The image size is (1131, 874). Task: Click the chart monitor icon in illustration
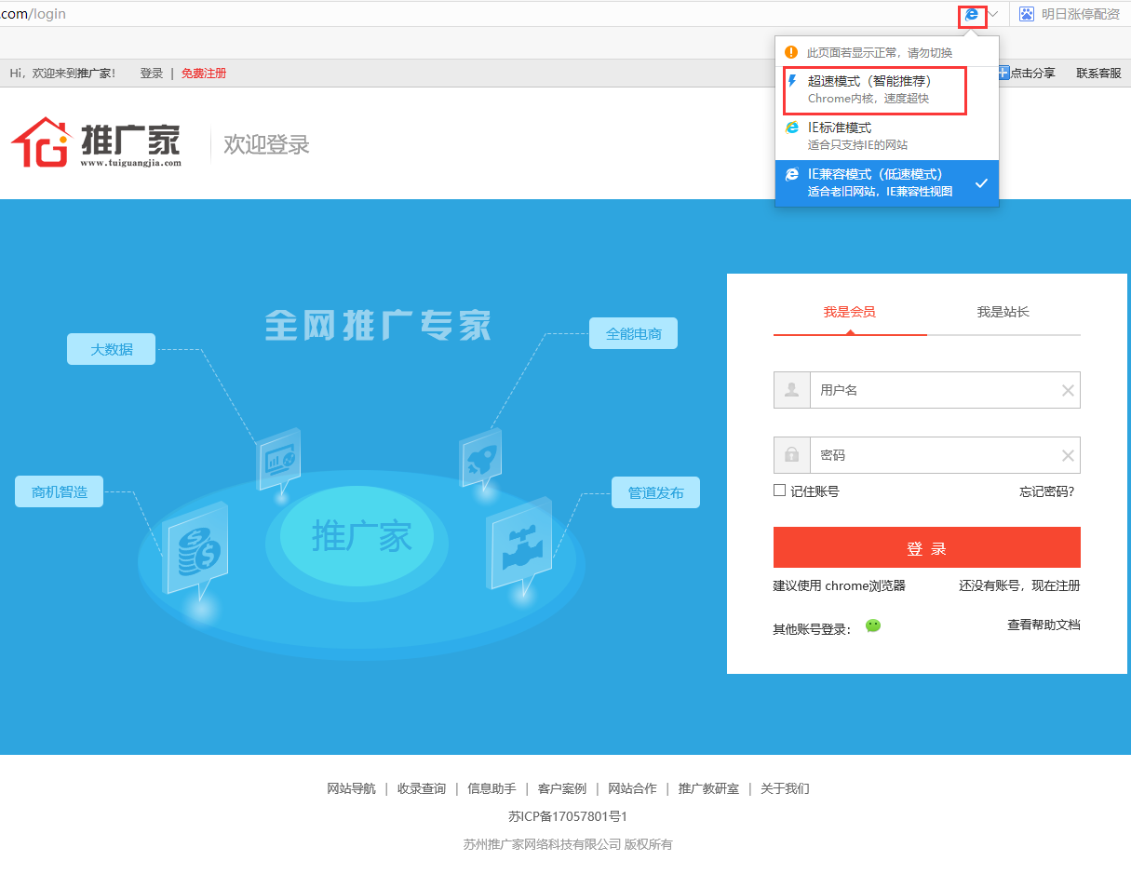click(x=279, y=459)
